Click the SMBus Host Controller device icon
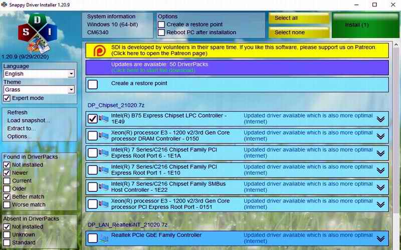The height and width of the screenshot is (250, 401). point(104,187)
